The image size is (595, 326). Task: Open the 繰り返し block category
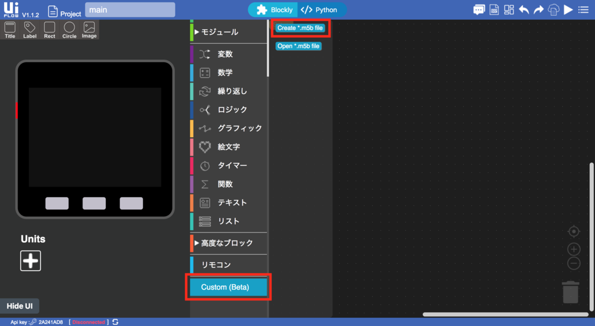pyautogui.click(x=229, y=91)
